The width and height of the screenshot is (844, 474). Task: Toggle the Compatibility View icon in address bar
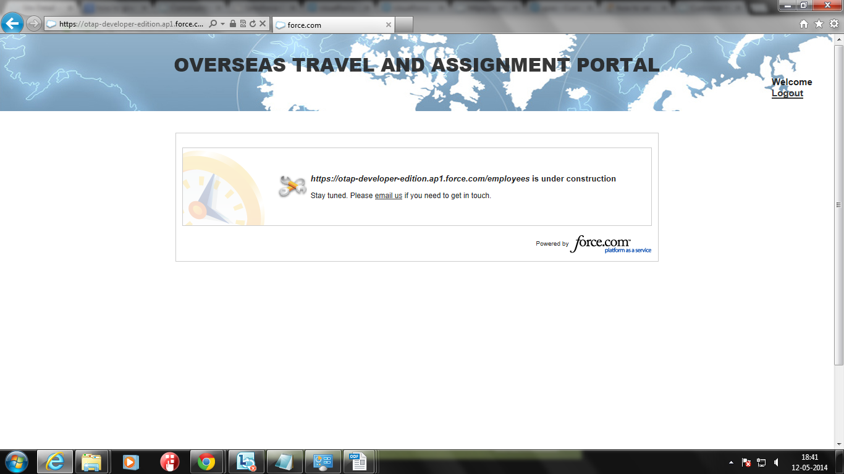243,24
